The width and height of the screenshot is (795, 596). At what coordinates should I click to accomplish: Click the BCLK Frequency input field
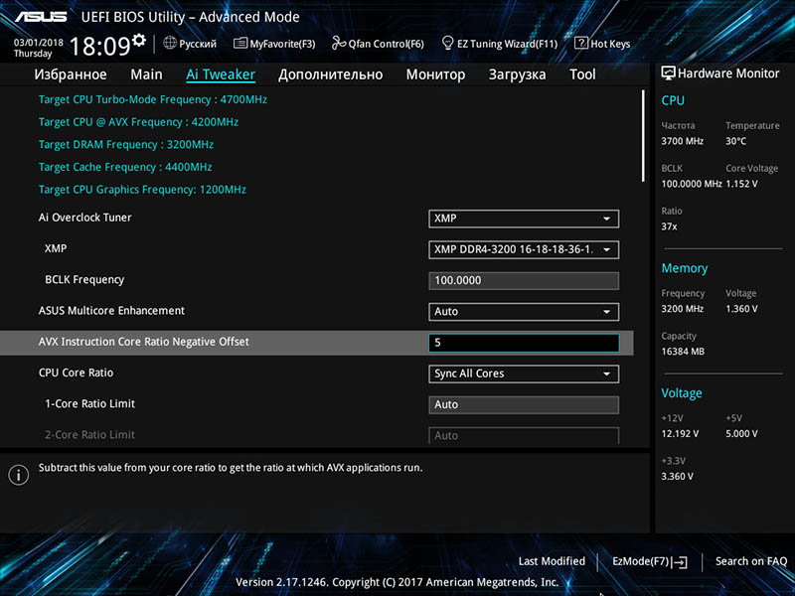pyautogui.click(x=524, y=281)
